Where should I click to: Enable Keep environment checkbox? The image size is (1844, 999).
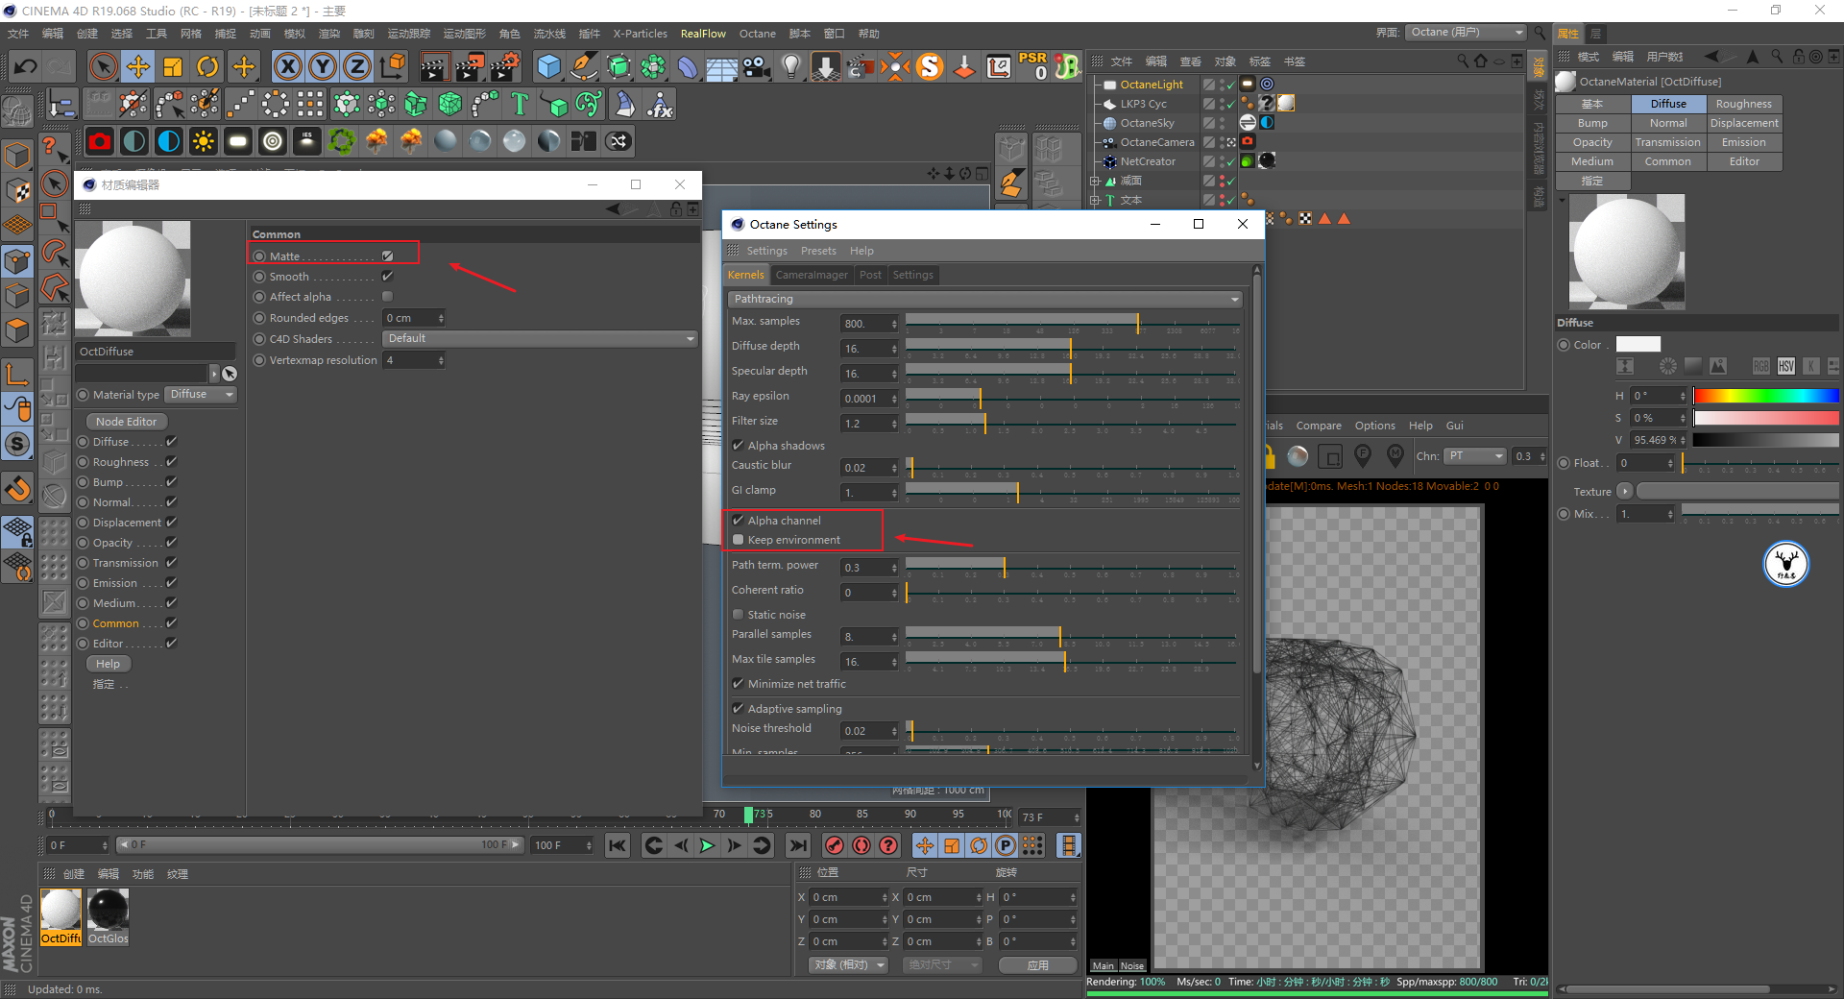point(739,540)
